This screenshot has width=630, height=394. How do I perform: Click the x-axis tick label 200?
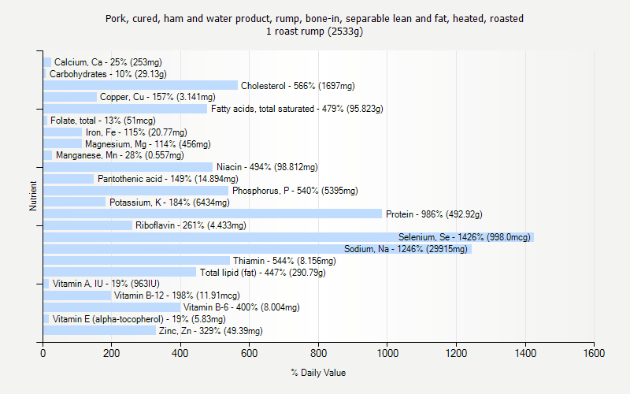111,353
